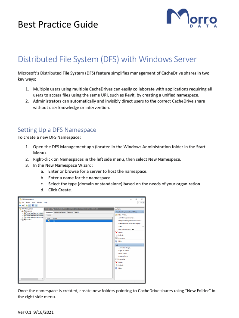239x318 pixels.
Task: Open the File menu in DFS Management
Action: tap(23, 203)
